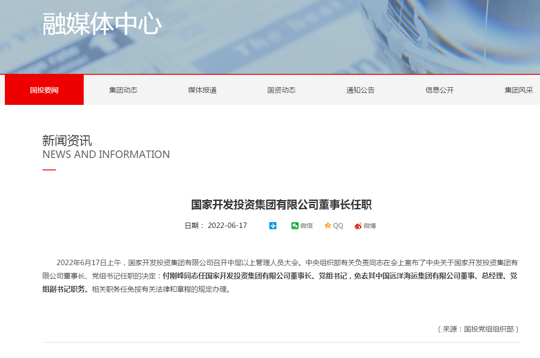Select the 集团风采 navigation item
The height and width of the screenshot is (358, 540).
(519, 90)
